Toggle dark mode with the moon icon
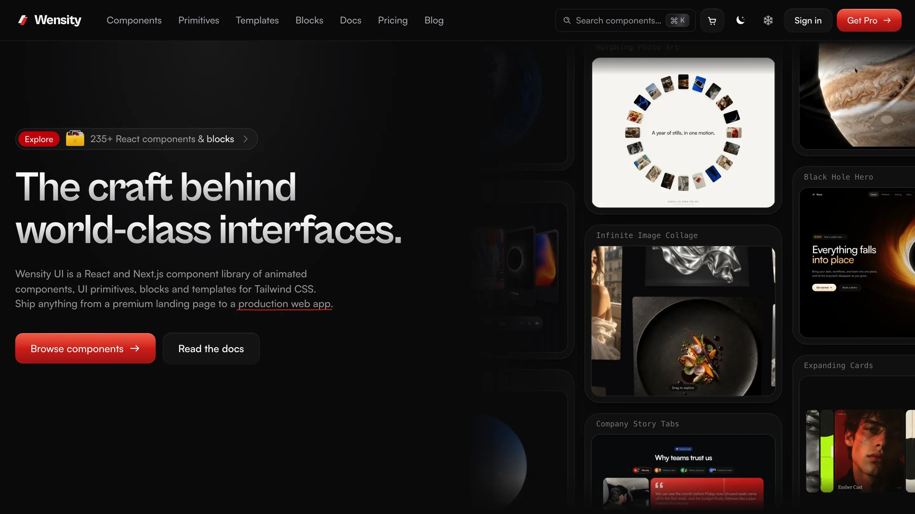This screenshot has height=514, width=915. [x=740, y=20]
